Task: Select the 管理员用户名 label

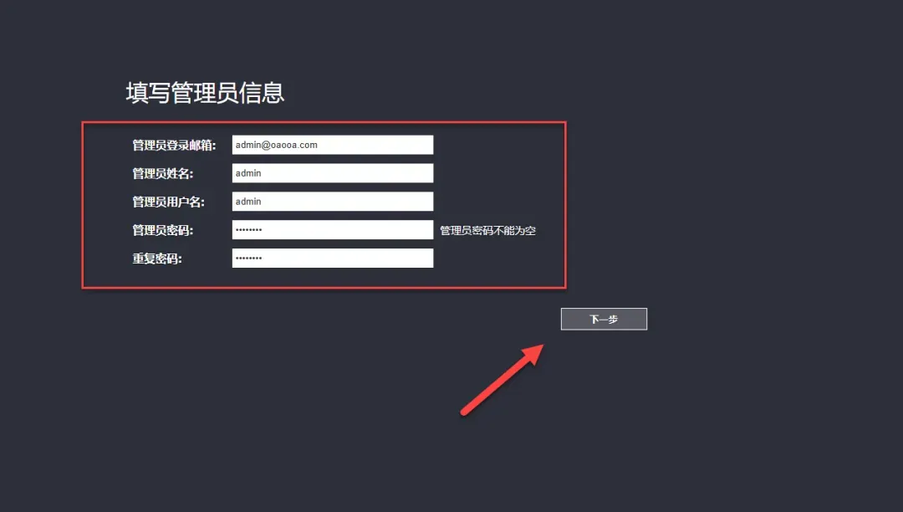Action: pos(169,202)
